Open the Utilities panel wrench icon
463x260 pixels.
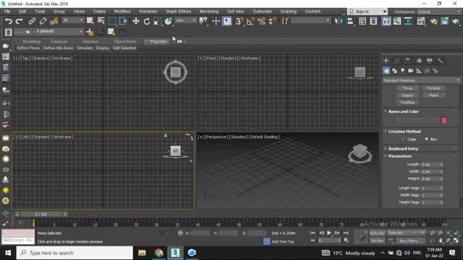tap(441, 61)
